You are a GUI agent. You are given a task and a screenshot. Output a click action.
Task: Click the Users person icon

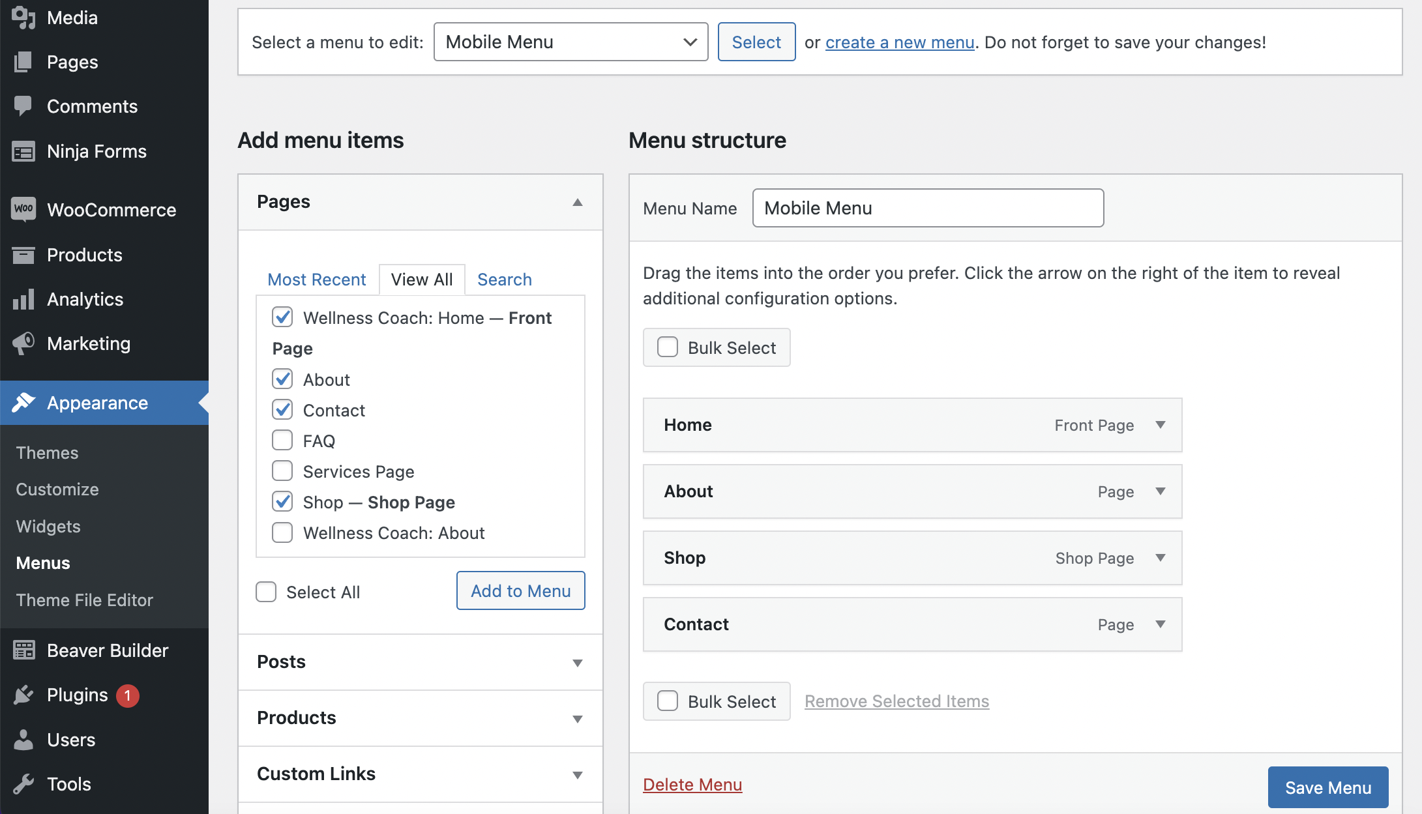[x=23, y=740]
